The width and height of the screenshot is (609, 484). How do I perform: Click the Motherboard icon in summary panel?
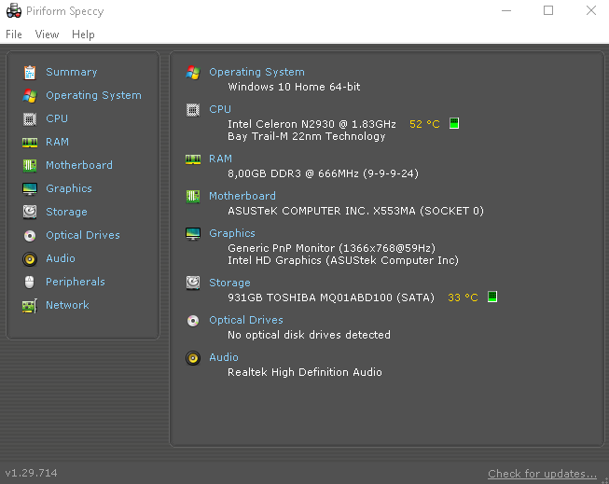193,197
